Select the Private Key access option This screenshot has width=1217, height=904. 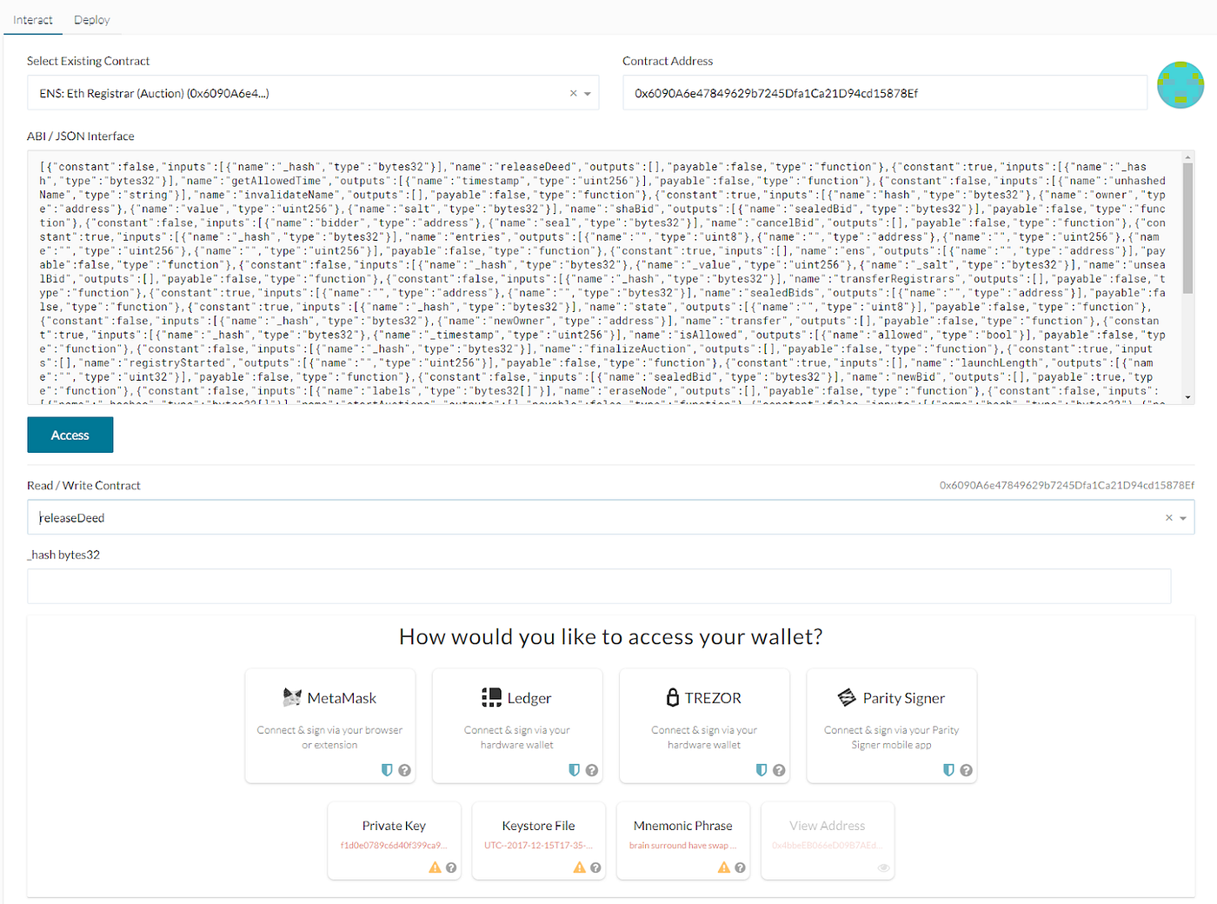[394, 841]
